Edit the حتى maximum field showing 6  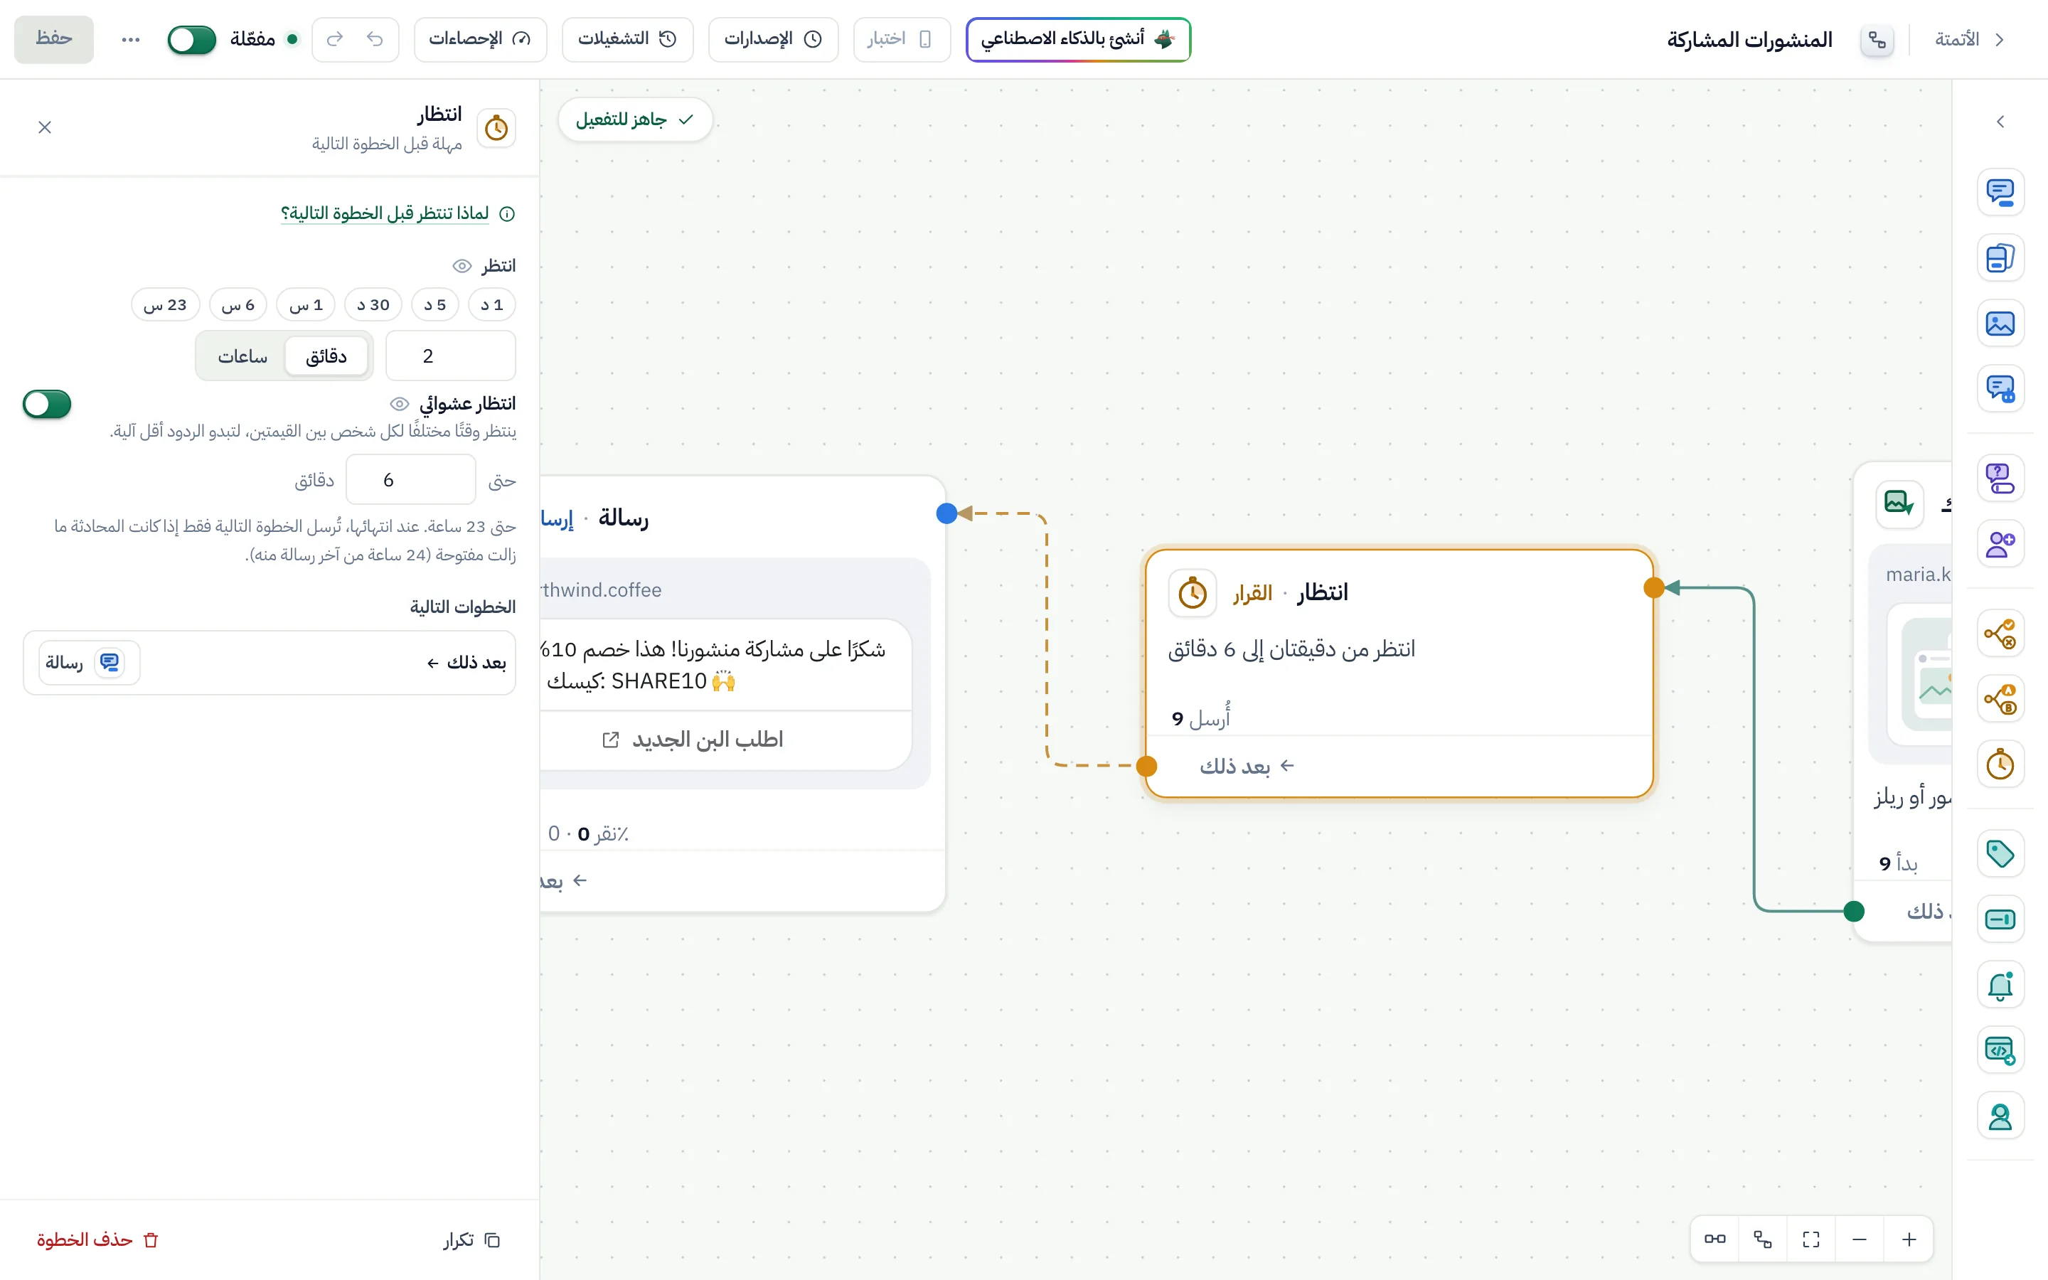tap(410, 480)
